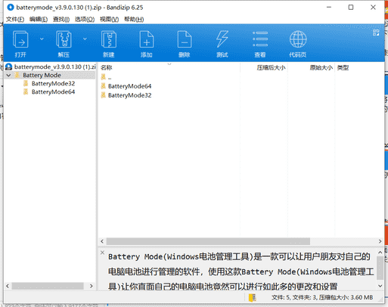Sort by the 类型 column header
The image size is (388, 307).
point(343,67)
